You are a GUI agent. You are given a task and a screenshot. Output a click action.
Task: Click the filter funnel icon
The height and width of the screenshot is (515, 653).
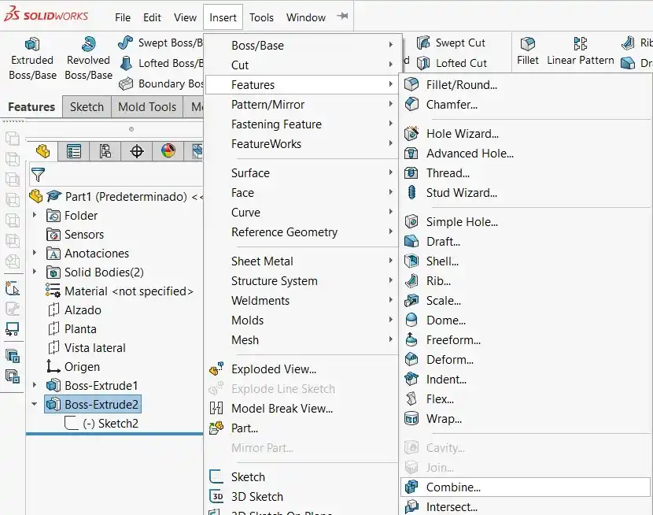click(x=38, y=175)
